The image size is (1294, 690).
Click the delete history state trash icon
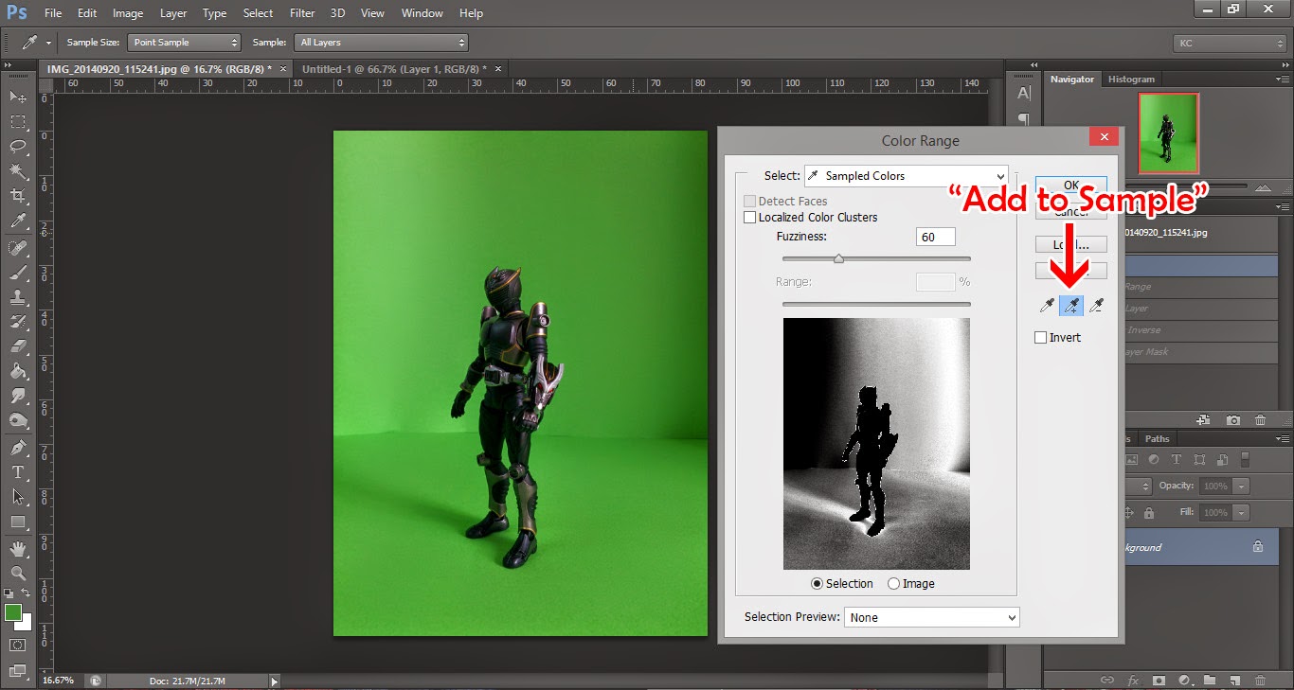click(x=1260, y=419)
